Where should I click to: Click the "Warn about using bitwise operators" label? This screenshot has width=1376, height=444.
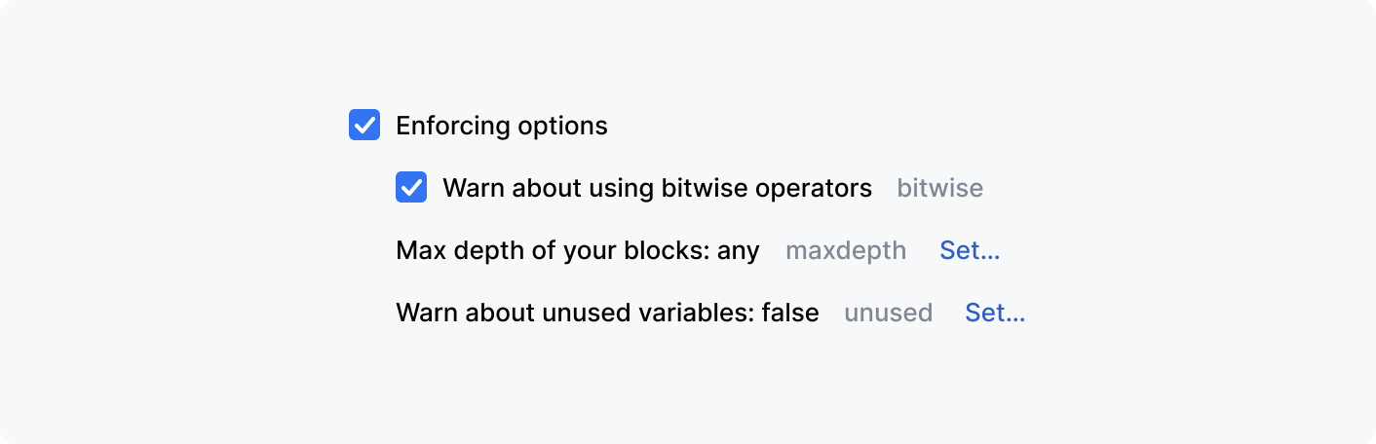tap(657, 188)
